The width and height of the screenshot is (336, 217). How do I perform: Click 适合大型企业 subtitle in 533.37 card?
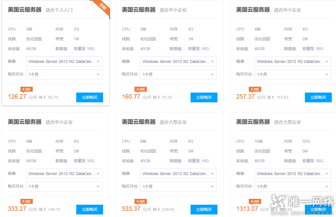pos(173,122)
